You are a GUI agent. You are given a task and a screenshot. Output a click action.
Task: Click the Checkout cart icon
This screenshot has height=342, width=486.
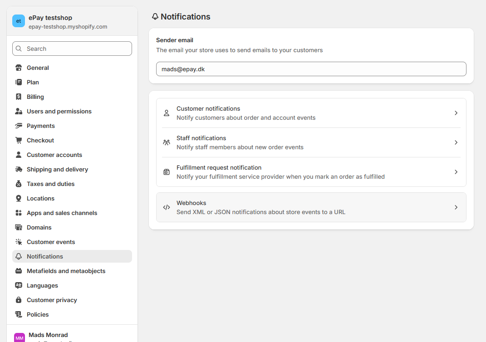[19, 140]
